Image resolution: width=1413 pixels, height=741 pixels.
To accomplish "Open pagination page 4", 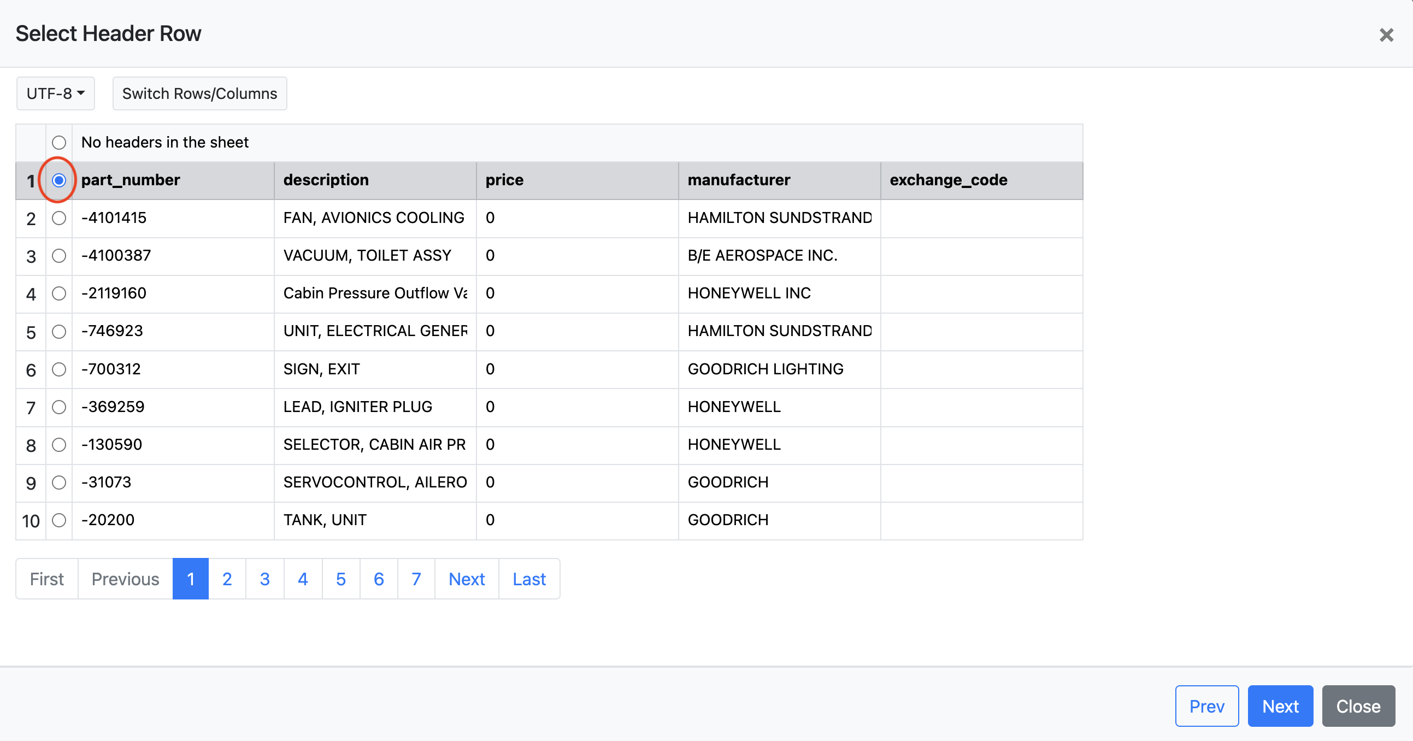I will click(x=303, y=579).
